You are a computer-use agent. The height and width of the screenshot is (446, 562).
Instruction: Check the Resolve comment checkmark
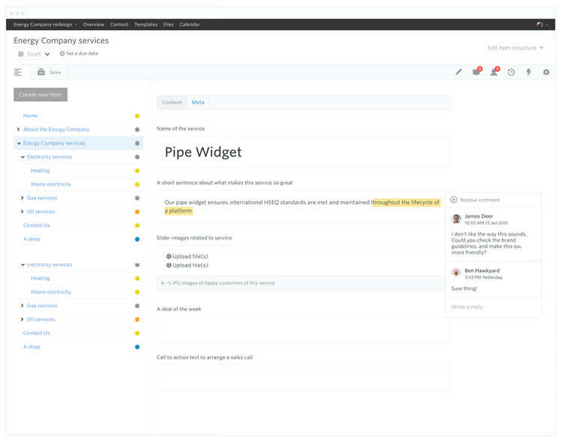[x=454, y=200]
